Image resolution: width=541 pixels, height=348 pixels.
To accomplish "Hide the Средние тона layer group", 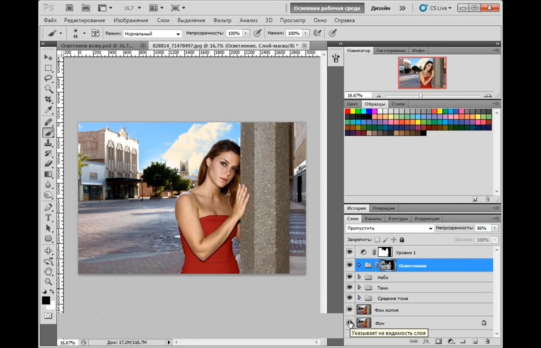I will (x=350, y=298).
